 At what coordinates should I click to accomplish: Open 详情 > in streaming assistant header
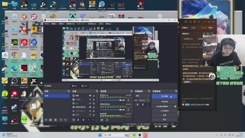click(x=211, y=28)
